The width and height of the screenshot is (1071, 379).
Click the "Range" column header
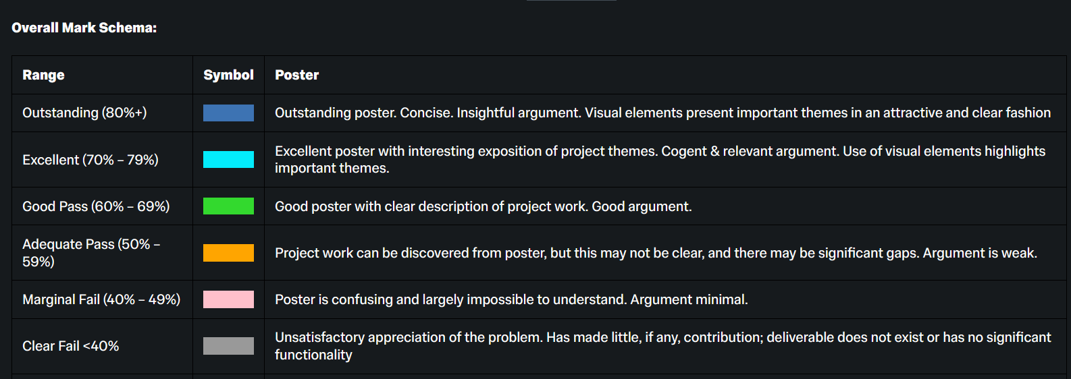point(43,75)
